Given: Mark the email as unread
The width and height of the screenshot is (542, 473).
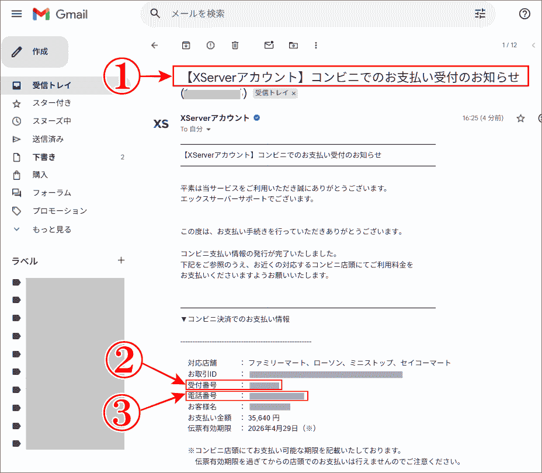Looking at the screenshot, I should pos(269,45).
